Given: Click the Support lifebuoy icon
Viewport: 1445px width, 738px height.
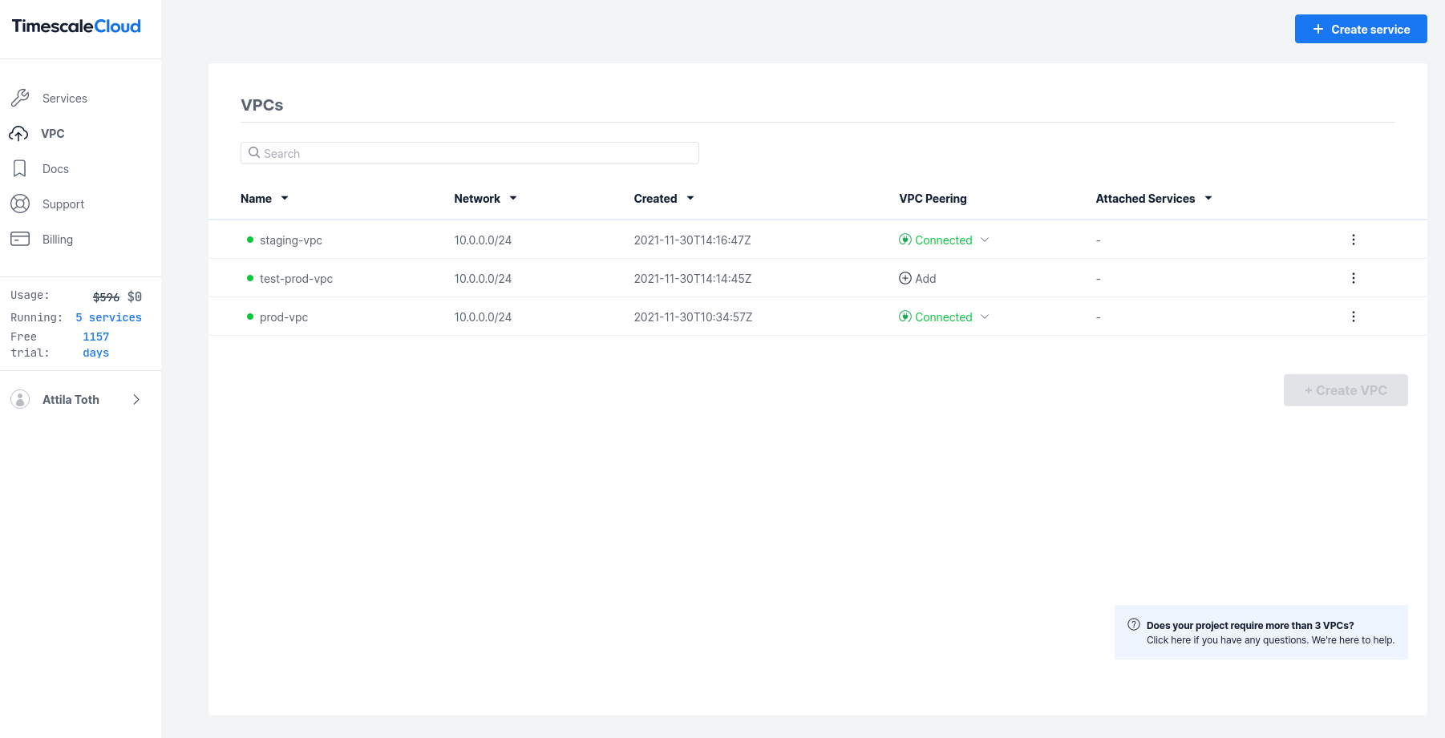Looking at the screenshot, I should pyautogui.click(x=20, y=204).
